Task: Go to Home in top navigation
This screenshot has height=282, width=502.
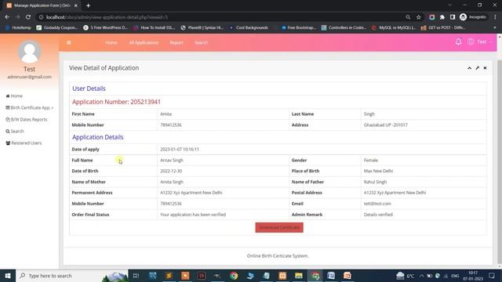Action: (111, 42)
